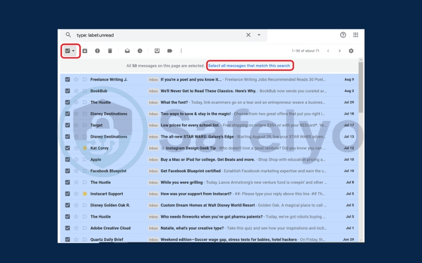Open 'The all-new STAR WARS: Galaxy's Edge' email
The width and height of the screenshot is (422, 263).
point(197,137)
